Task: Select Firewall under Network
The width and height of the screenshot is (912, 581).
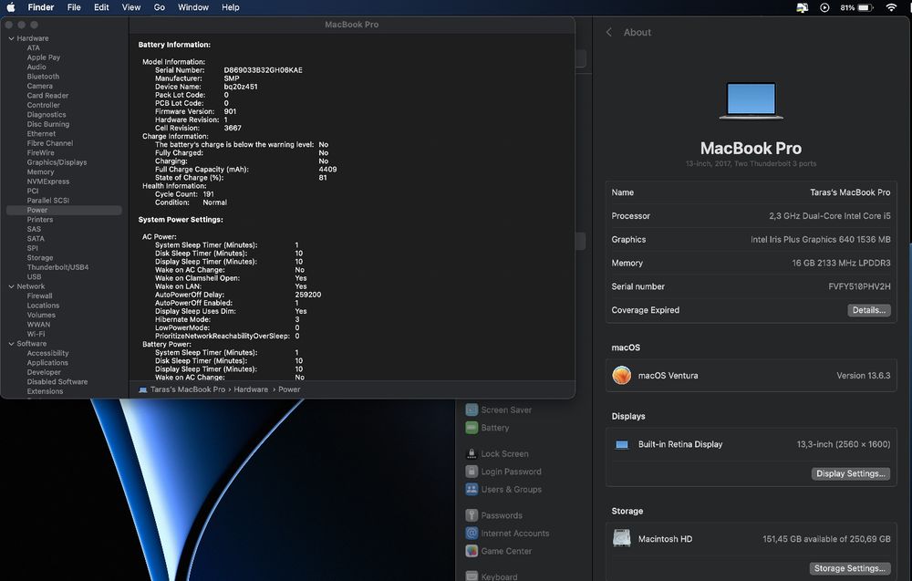Action: pyautogui.click(x=39, y=296)
